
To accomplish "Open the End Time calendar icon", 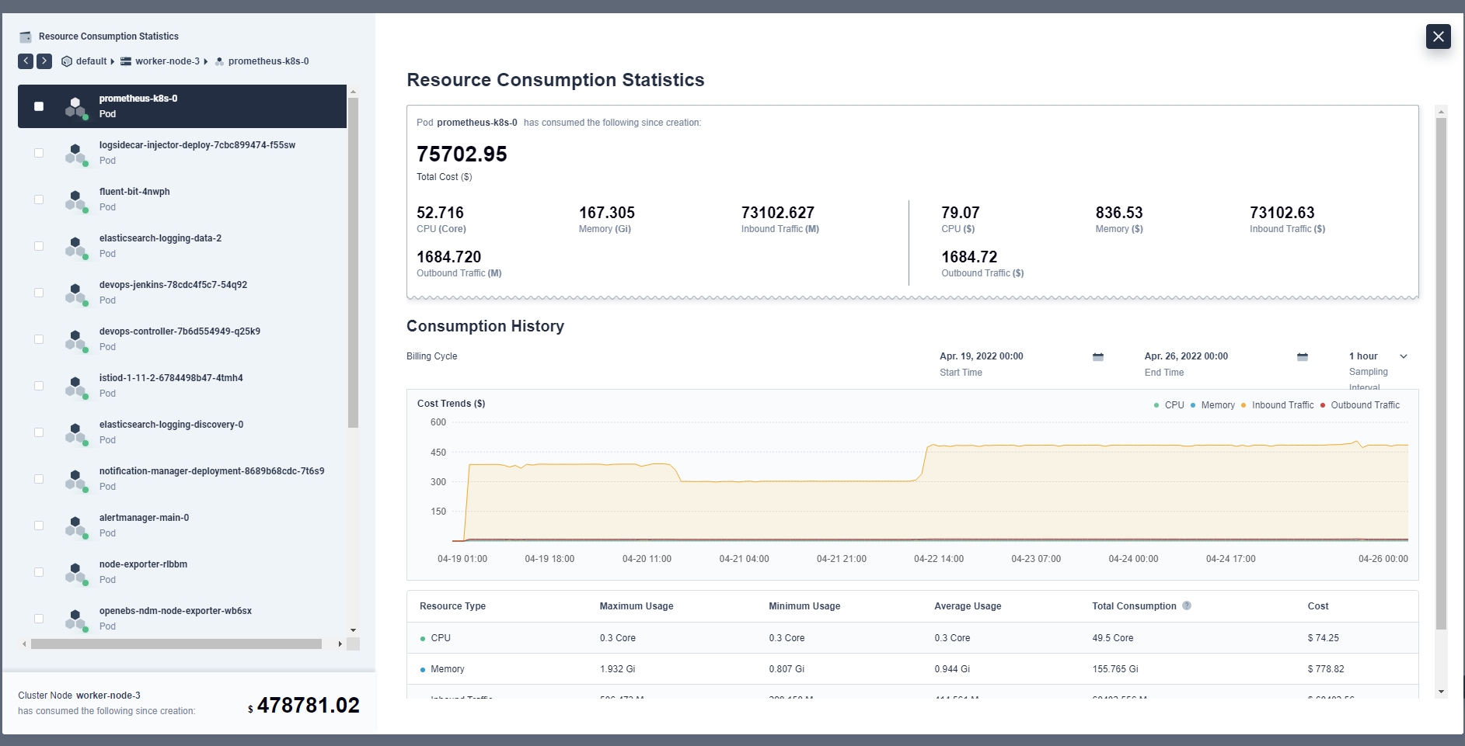I will [x=1302, y=357].
